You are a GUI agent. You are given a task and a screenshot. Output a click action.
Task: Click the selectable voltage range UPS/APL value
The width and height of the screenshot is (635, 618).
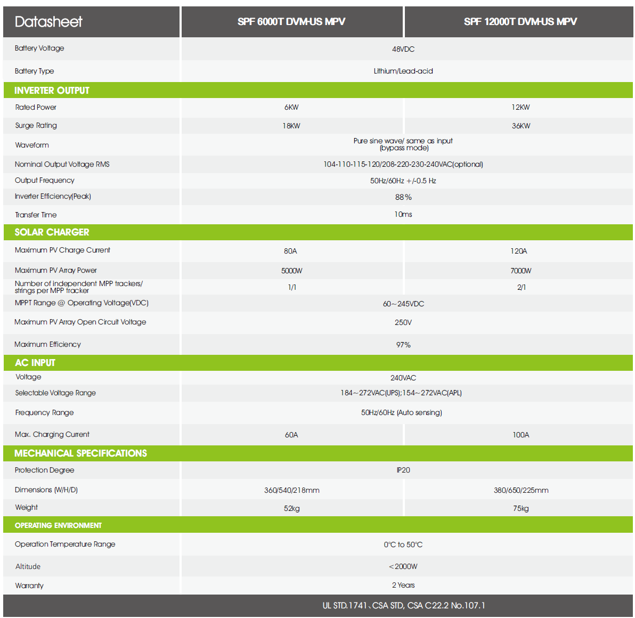(401, 393)
